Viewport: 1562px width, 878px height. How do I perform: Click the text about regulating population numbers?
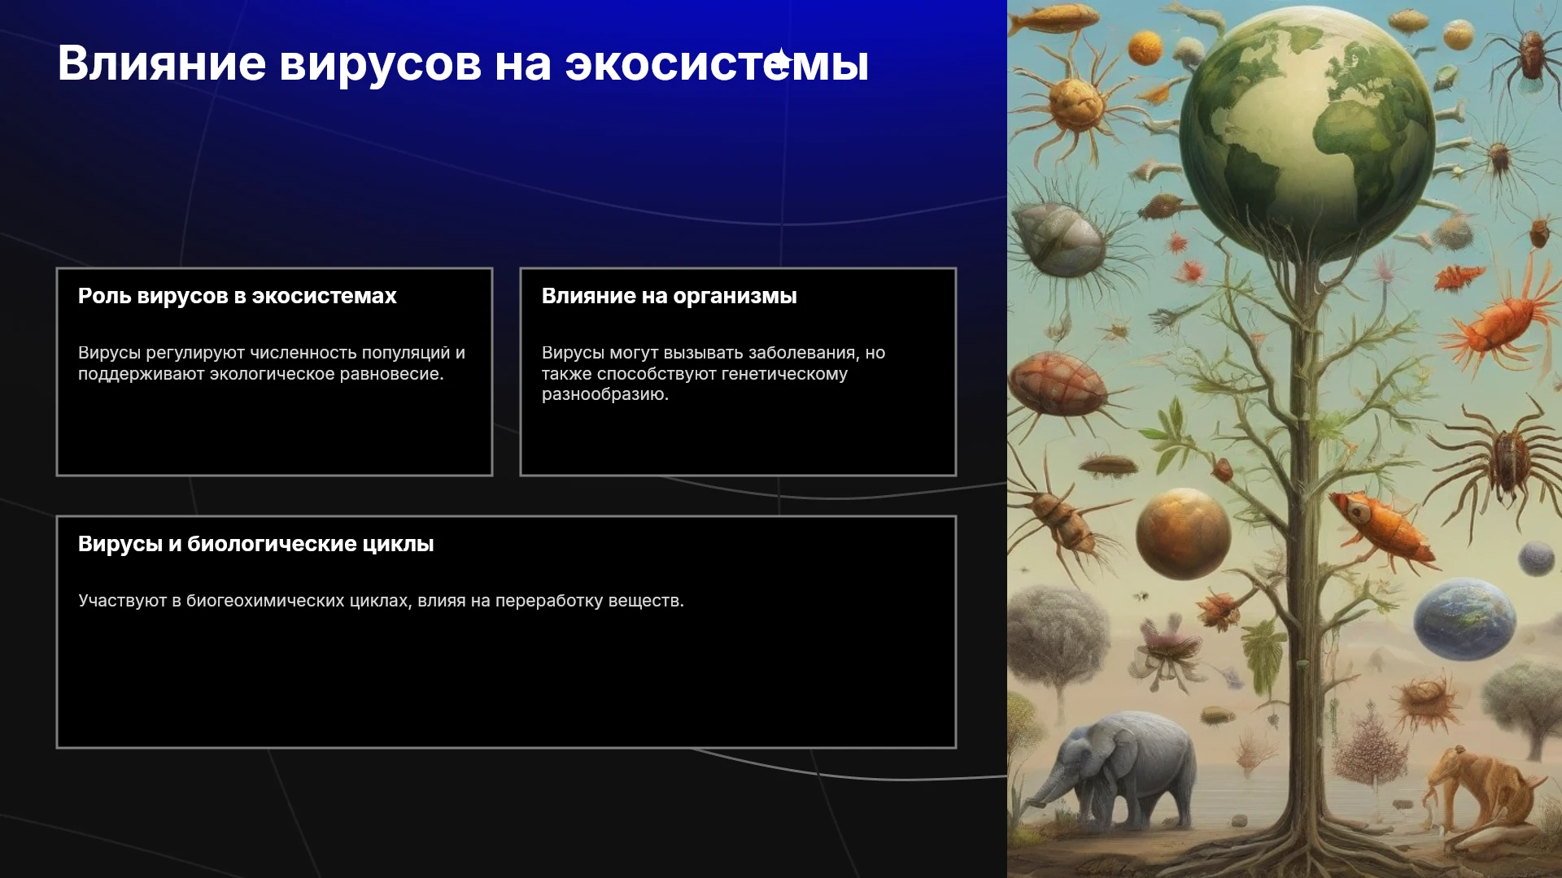tap(272, 363)
